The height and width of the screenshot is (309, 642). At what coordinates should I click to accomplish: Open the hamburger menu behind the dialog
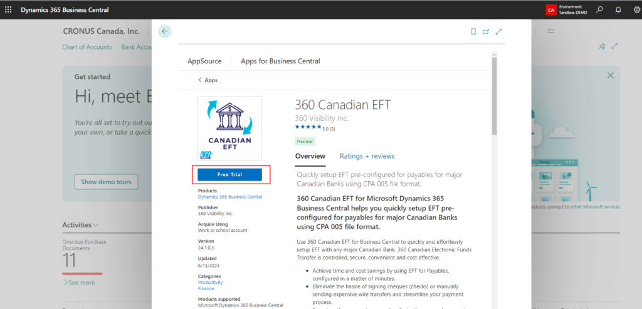click(x=550, y=31)
